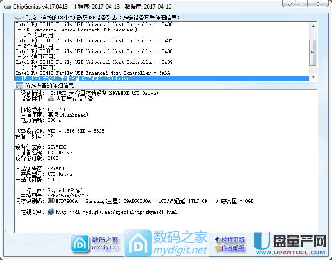Click the 作者邮箱 author email link
This screenshot has width=332, height=260.
pos(233,247)
